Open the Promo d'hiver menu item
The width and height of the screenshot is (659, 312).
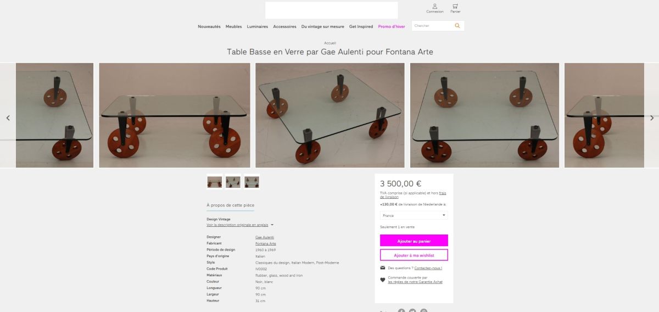coord(392,26)
